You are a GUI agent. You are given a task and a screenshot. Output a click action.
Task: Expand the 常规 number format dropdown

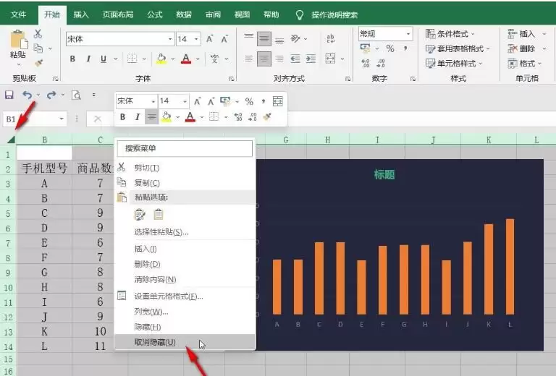coord(408,34)
